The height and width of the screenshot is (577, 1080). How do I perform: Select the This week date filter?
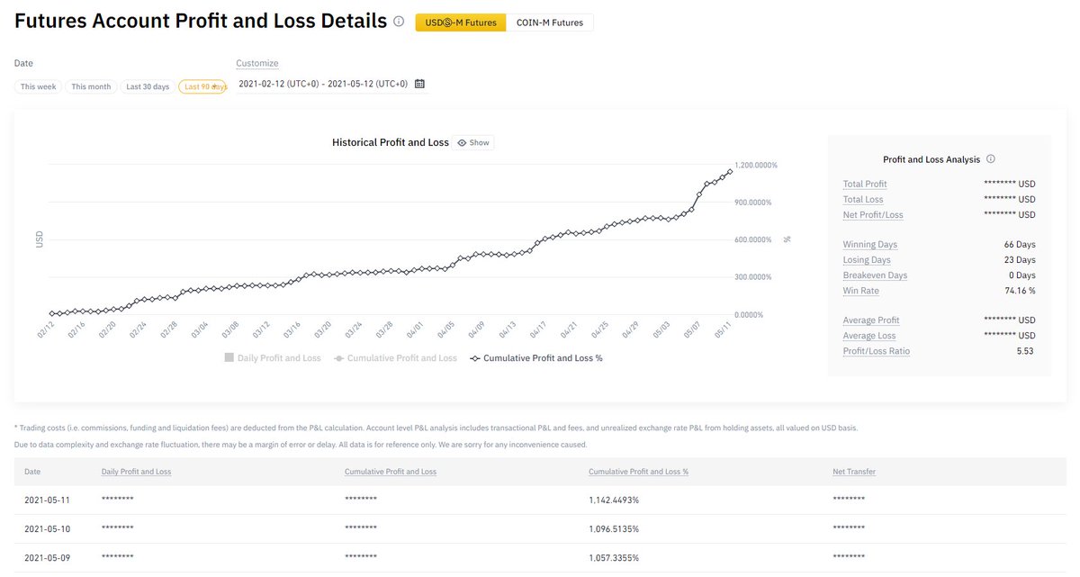(x=39, y=86)
